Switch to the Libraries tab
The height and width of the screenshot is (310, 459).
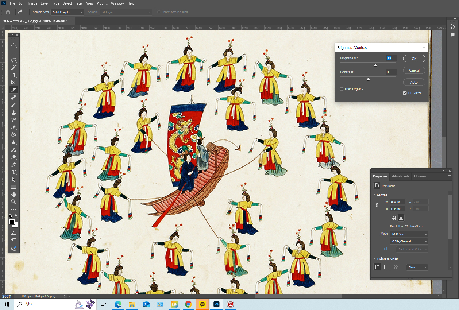click(420, 176)
